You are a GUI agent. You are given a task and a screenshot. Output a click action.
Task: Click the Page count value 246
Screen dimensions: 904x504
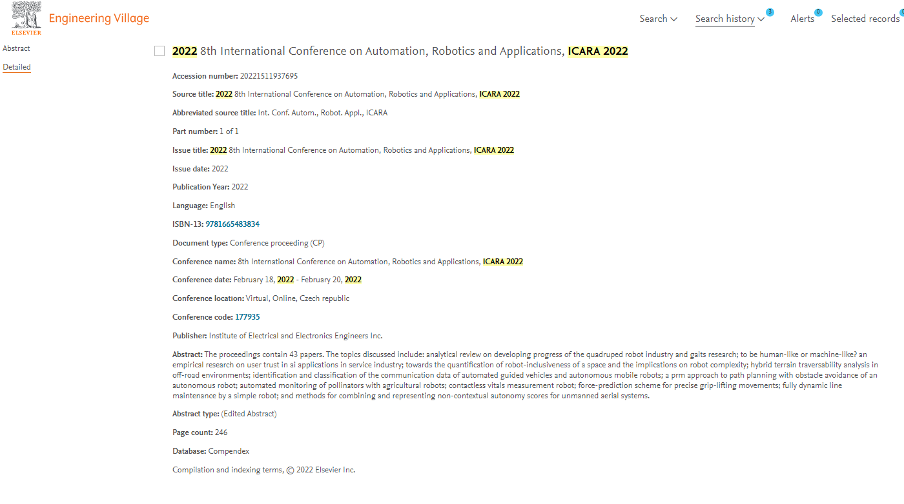click(x=221, y=432)
